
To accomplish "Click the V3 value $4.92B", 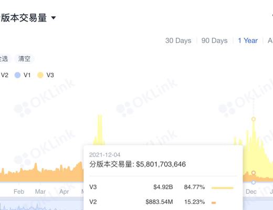I will pos(163,187).
